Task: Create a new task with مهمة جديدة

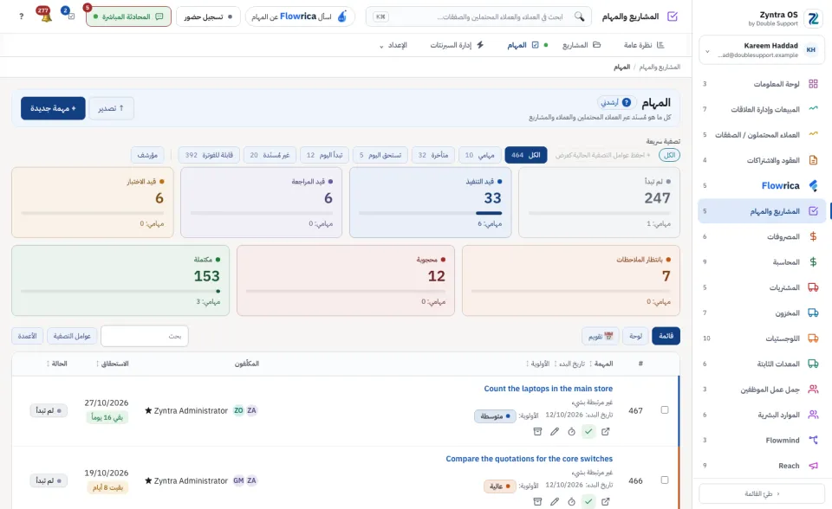Action: click(x=53, y=108)
